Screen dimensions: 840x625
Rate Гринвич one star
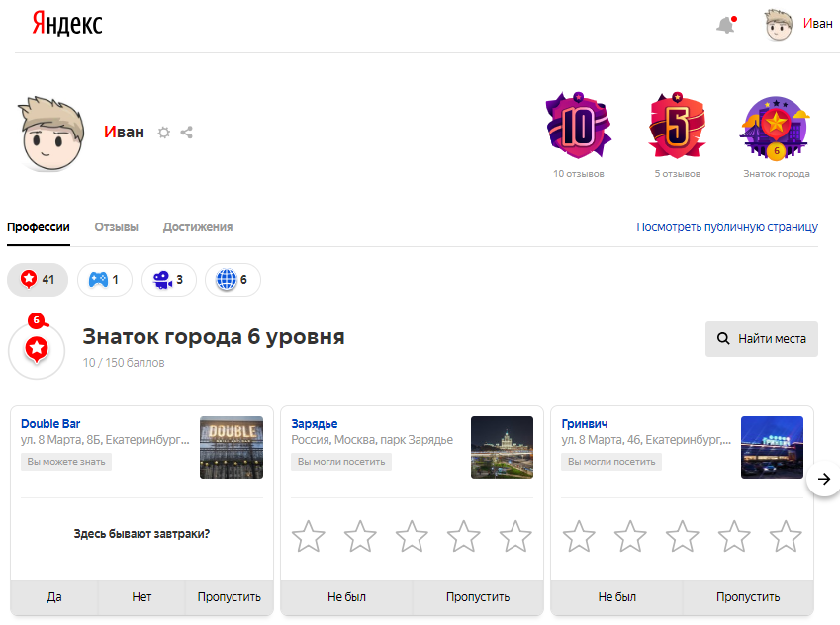coord(579,536)
